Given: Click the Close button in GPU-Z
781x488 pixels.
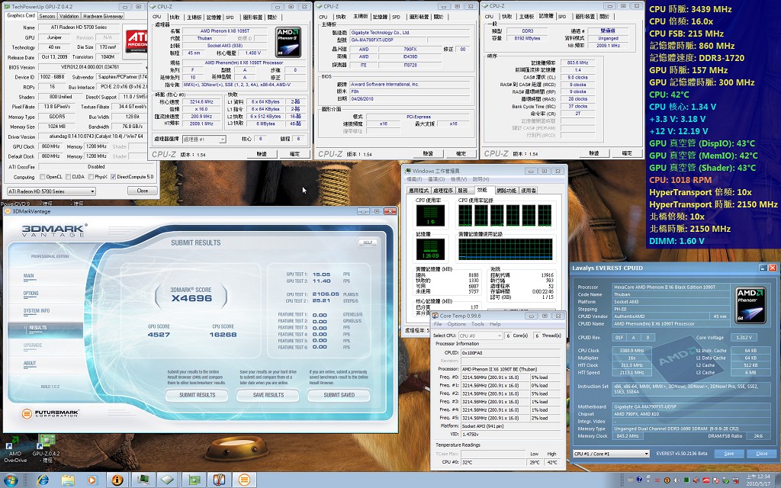Looking at the screenshot, I should point(143,191).
